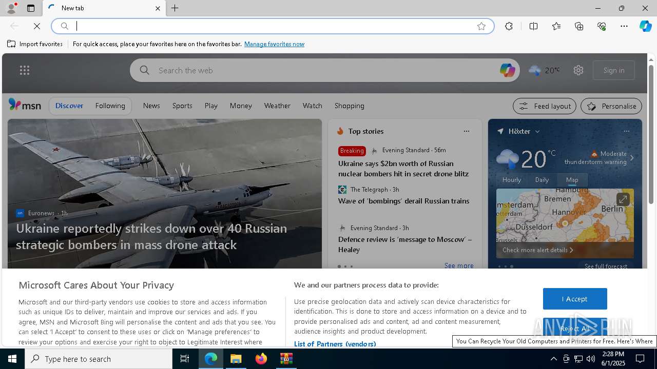Click Check more alert details
The height and width of the screenshot is (369, 657).
[537, 250]
